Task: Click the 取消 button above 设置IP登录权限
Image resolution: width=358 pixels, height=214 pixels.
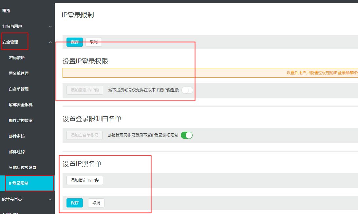Action: point(94,42)
